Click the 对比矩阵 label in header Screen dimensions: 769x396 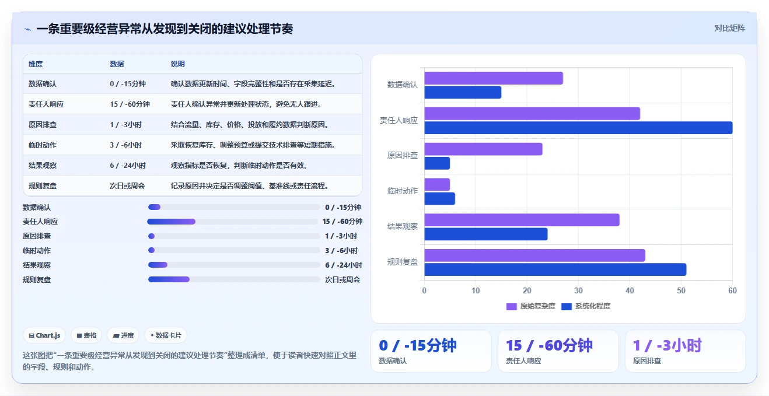pos(729,28)
